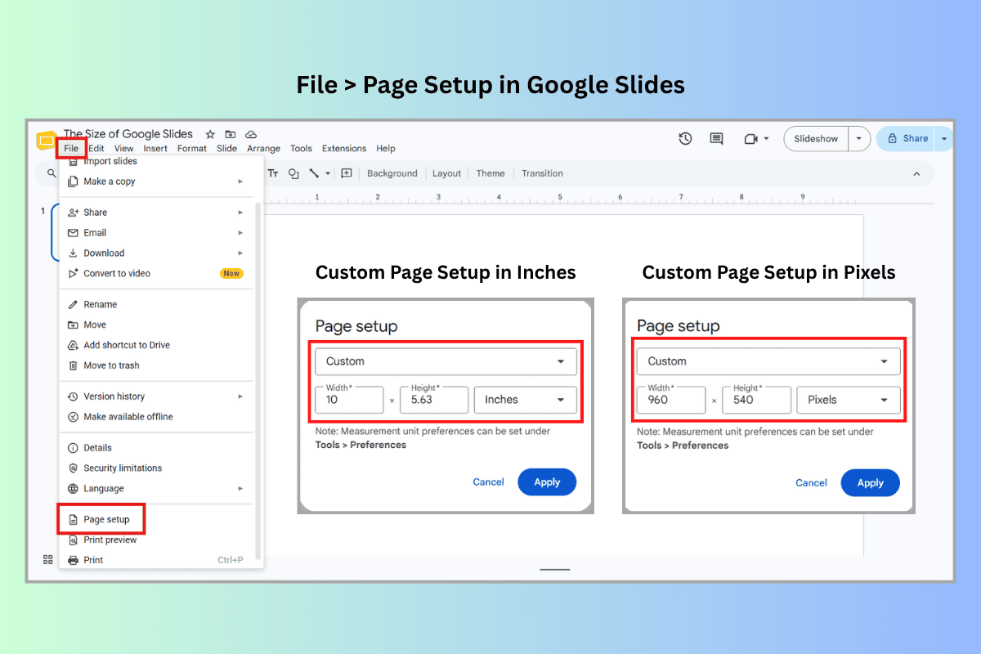Click Apply in the pixels dialog
This screenshot has width=981, height=654.
click(870, 483)
